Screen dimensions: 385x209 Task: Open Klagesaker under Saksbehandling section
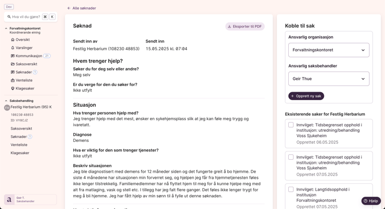[x=20, y=153]
